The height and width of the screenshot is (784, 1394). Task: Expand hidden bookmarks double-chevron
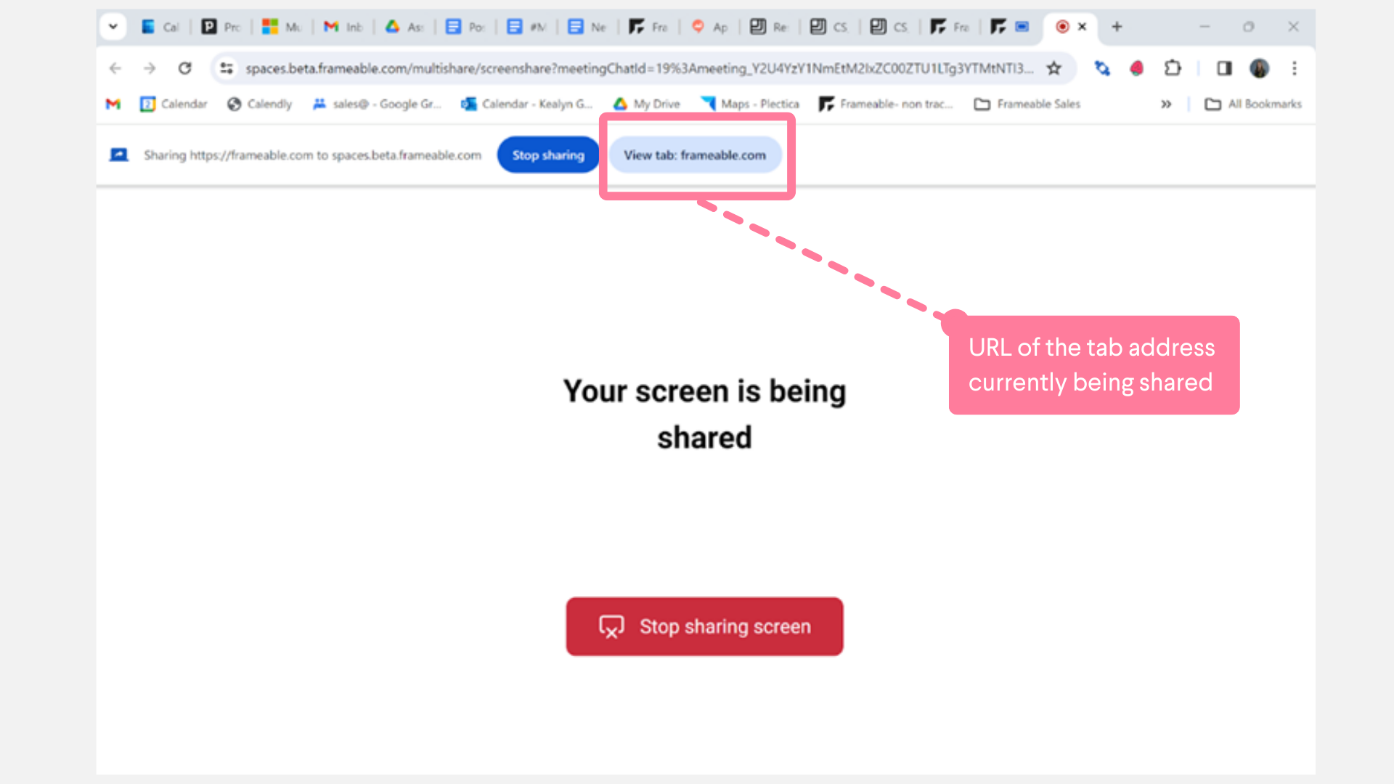pos(1166,104)
